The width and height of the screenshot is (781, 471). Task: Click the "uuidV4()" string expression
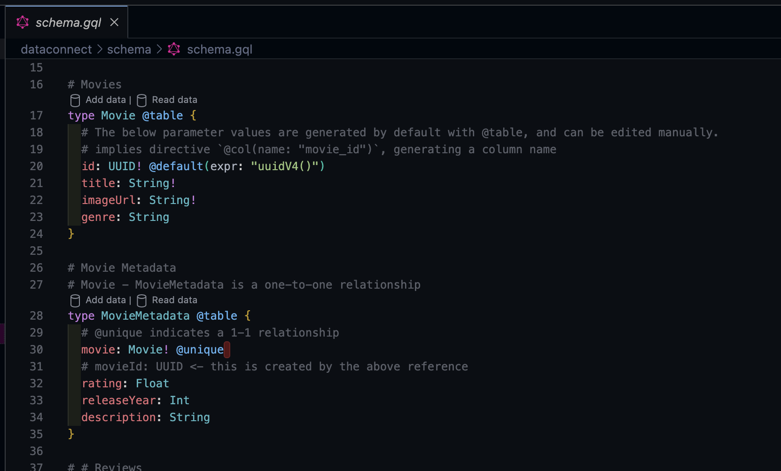285,166
